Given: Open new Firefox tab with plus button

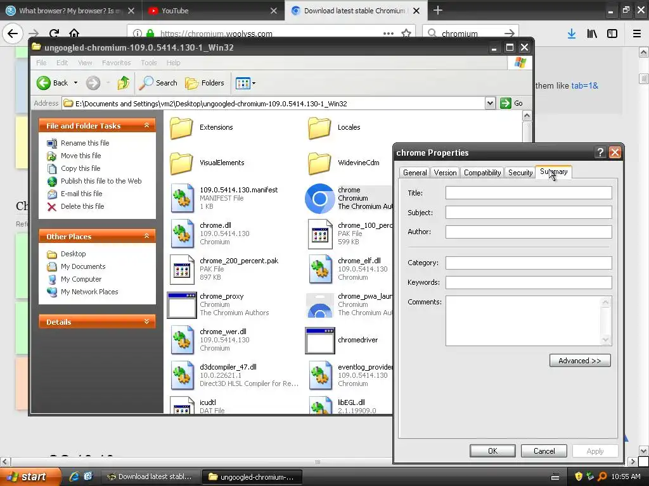Looking at the screenshot, I should pyautogui.click(x=438, y=10).
